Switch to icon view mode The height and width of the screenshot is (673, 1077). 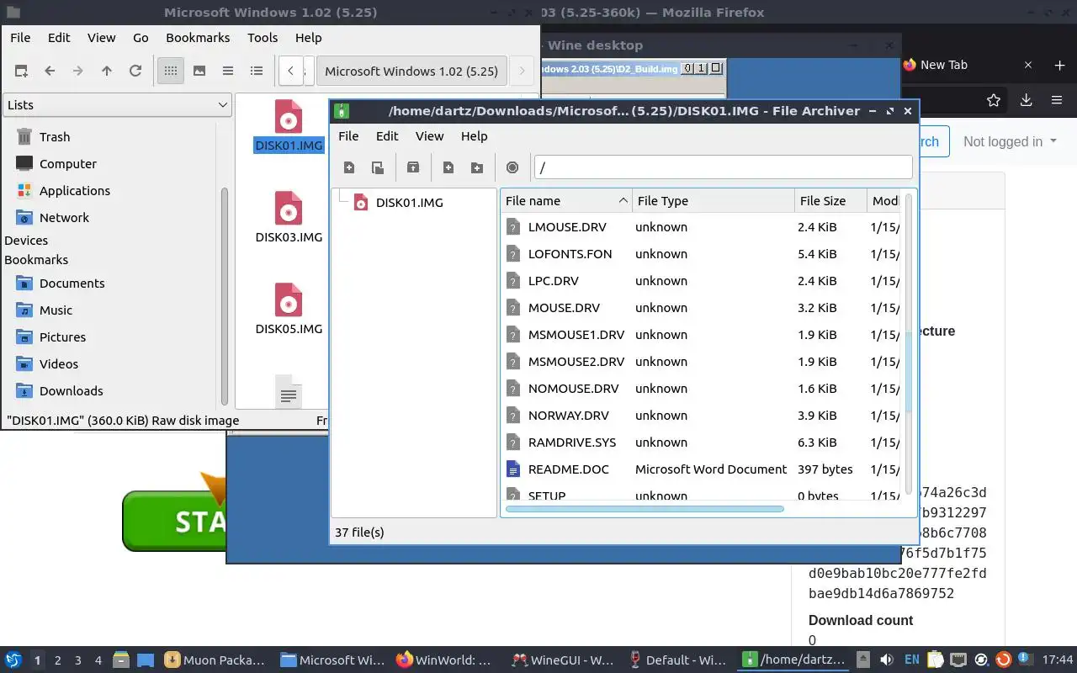pos(171,72)
